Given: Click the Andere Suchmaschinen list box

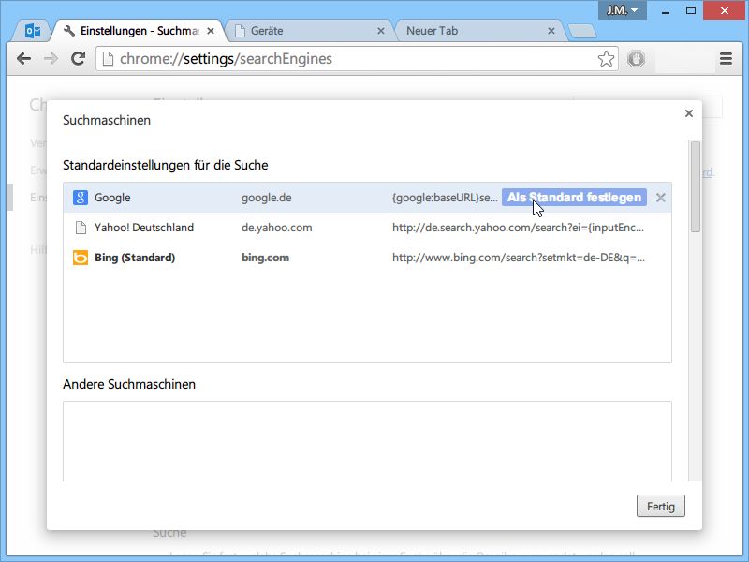Looking at the screenshot, I should tap(367, 441).
